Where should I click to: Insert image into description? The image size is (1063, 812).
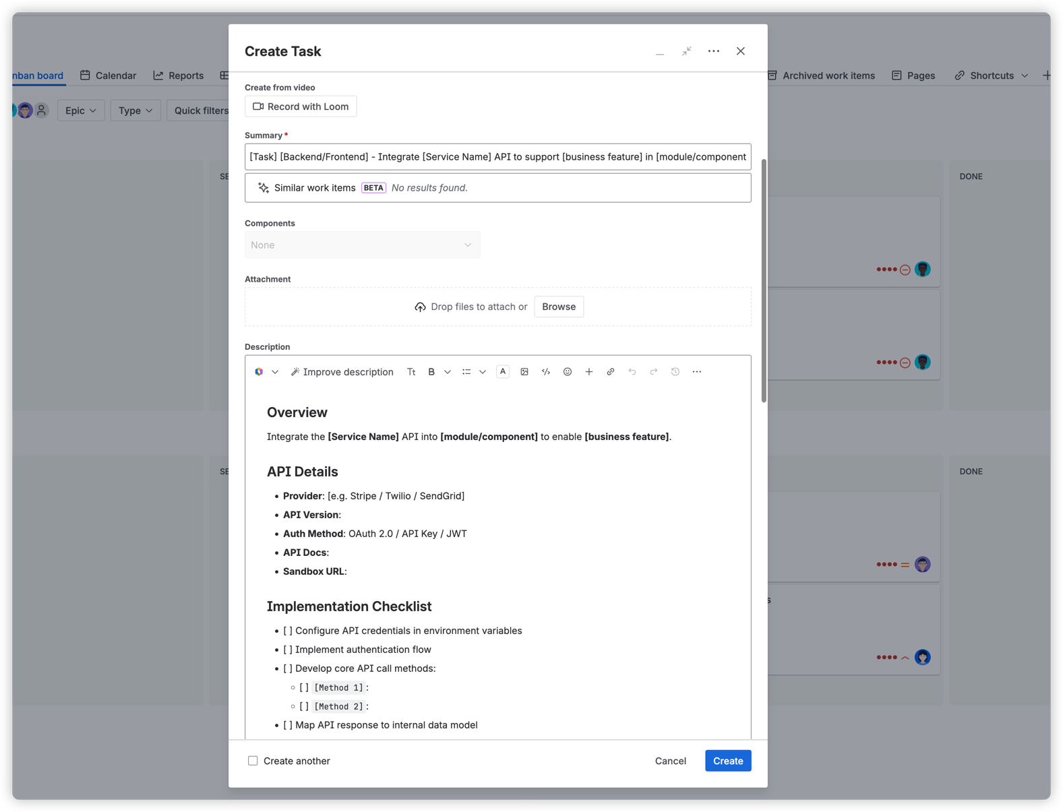(x=524, y=372)
